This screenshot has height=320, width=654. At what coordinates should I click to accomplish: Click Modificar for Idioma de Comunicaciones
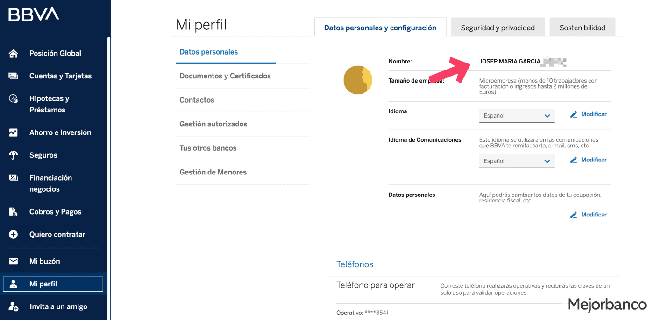(x=594, y=160)
